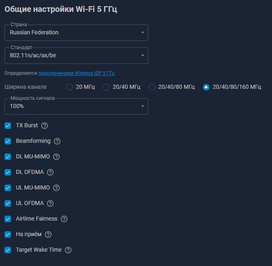Disable the TX Burst checkbox

click(x=8, y=126)
